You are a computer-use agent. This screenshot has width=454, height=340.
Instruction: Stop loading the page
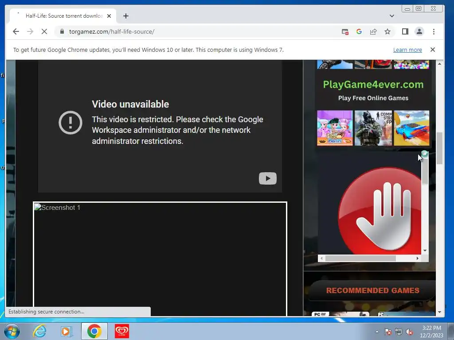coord(44,31)
